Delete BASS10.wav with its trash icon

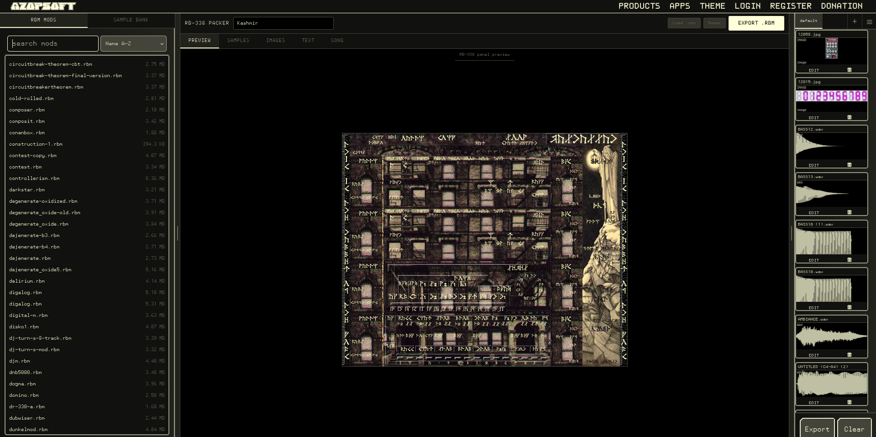click(x=849, y=307)
